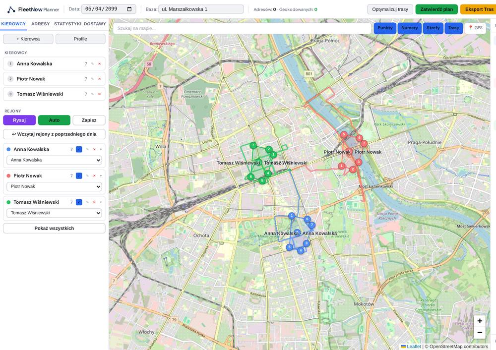Screen dimensions: 496x350
Task: Switch to the ADRESY tab
Action: [41, 24]
